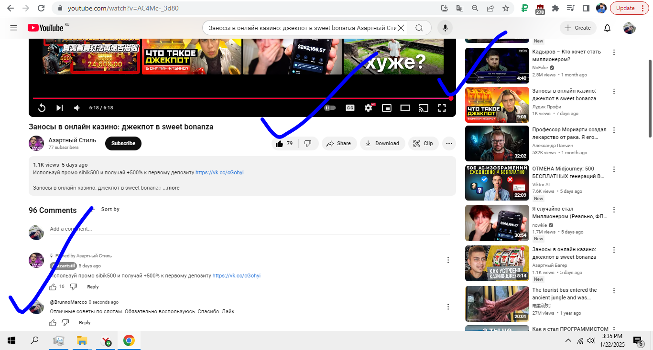Open the @BrunnoMarcco profile name
The image size is (653, 350).
click(x=68, y=302)
